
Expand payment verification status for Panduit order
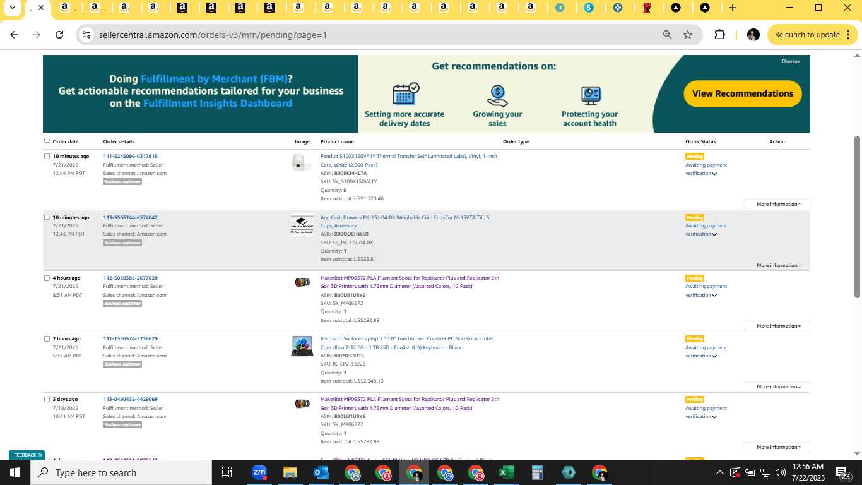[x=714, y=174]
